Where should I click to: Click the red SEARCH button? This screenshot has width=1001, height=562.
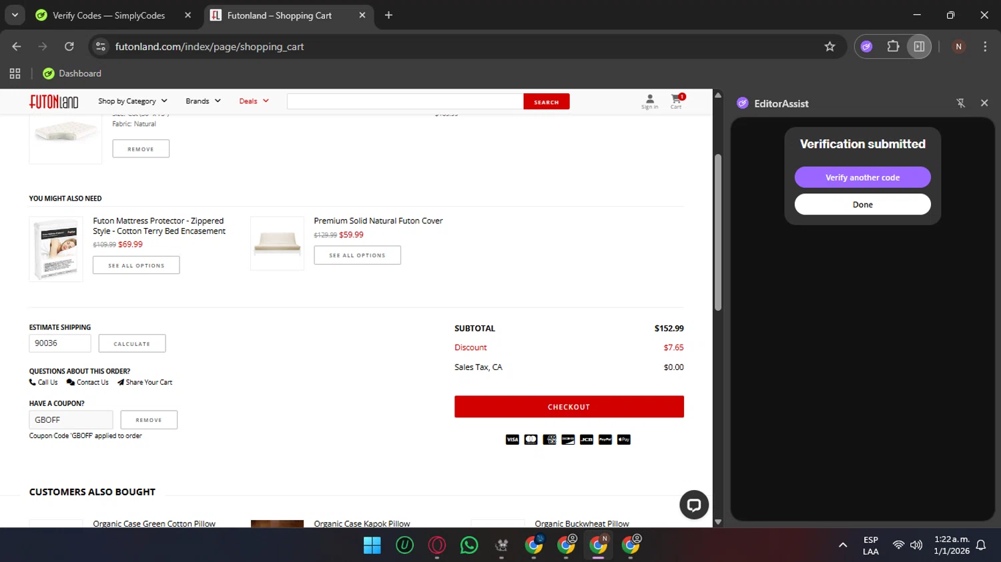[547, 101]
